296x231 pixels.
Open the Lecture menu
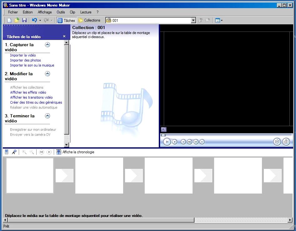point(86,12)
